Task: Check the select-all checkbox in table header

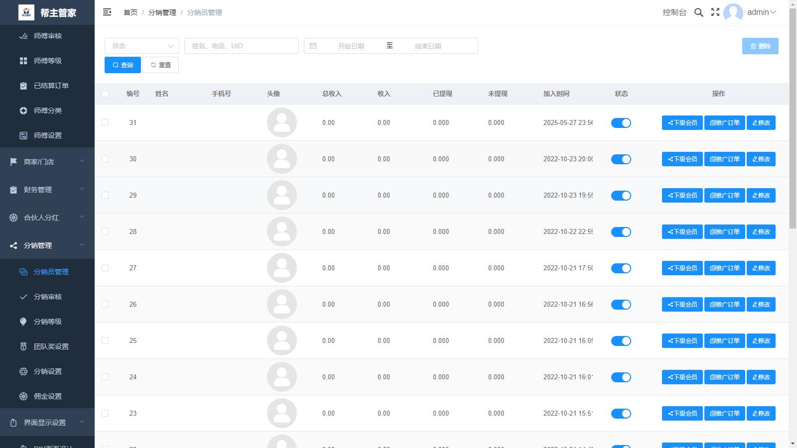Action: [x=105, y=94]
